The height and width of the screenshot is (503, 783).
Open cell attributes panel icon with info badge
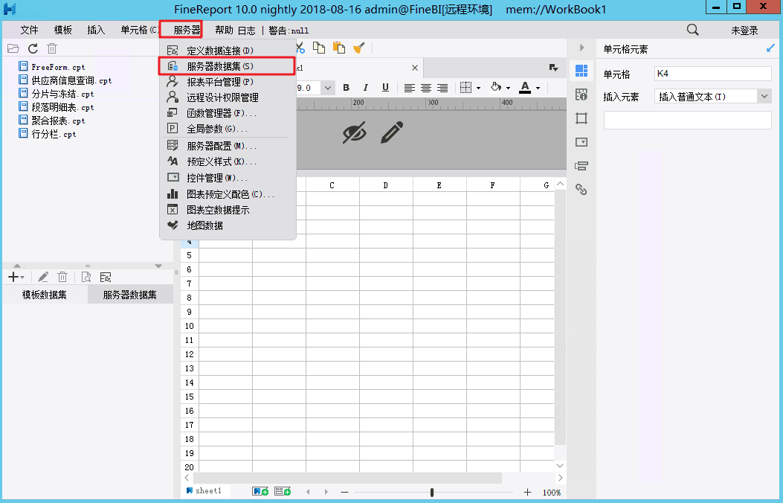[x=581, y=94]
